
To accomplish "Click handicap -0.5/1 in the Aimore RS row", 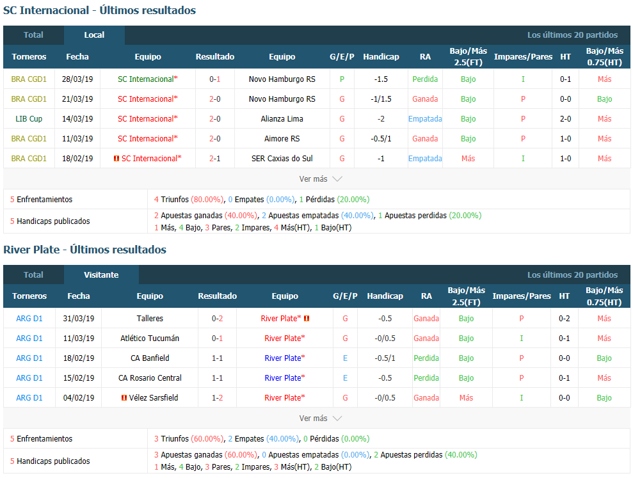I will pyautogui.click(x=381, y=138).
